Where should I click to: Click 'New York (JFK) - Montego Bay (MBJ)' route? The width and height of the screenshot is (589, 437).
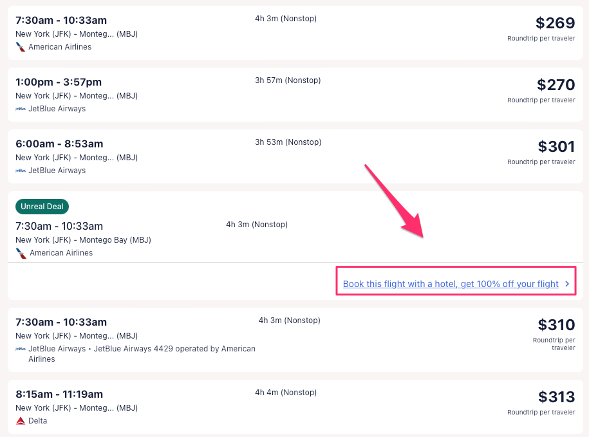(83, 240)
